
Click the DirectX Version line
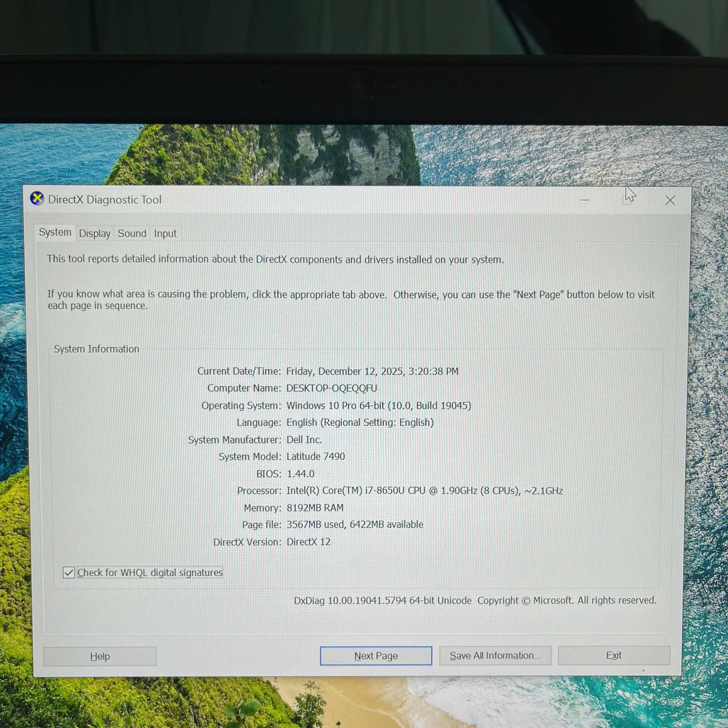[309, 542]
